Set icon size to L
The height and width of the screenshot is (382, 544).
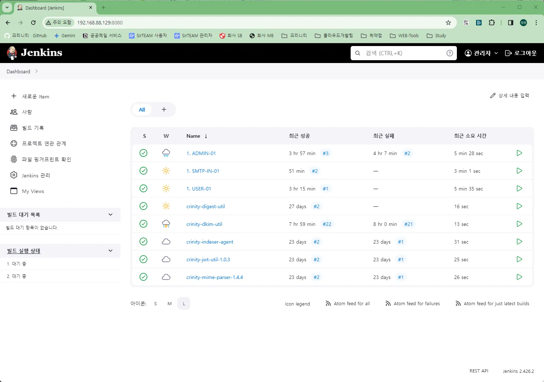pos(184,304)
